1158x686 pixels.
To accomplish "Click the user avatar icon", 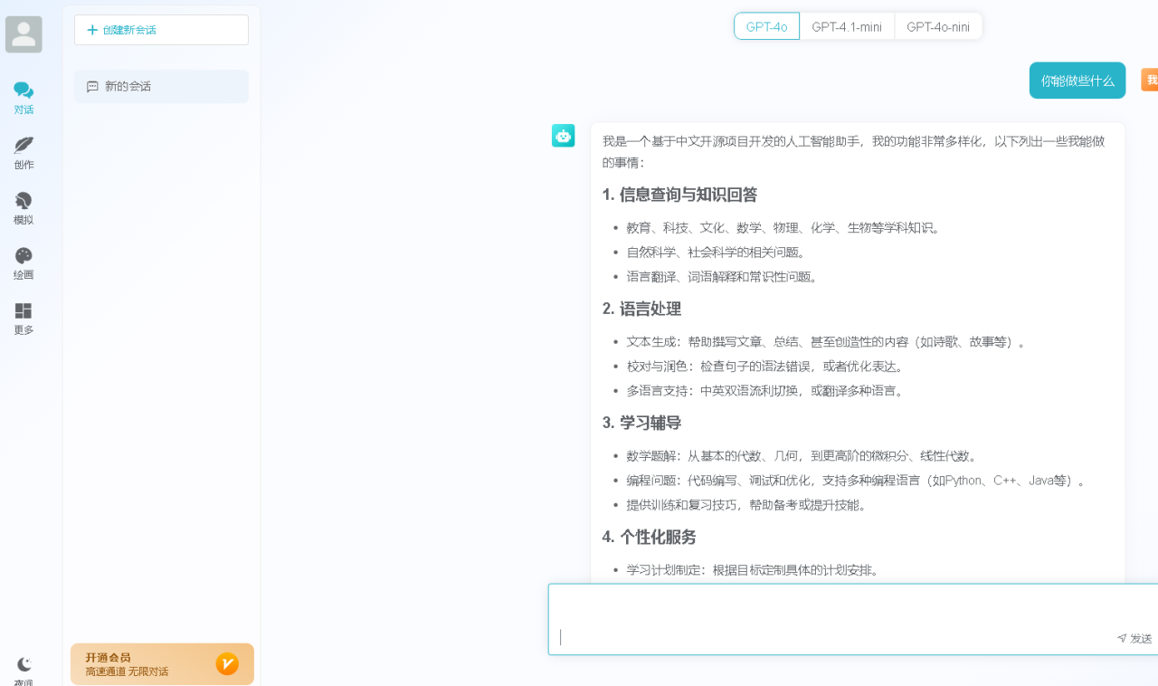I will [24, 34].
